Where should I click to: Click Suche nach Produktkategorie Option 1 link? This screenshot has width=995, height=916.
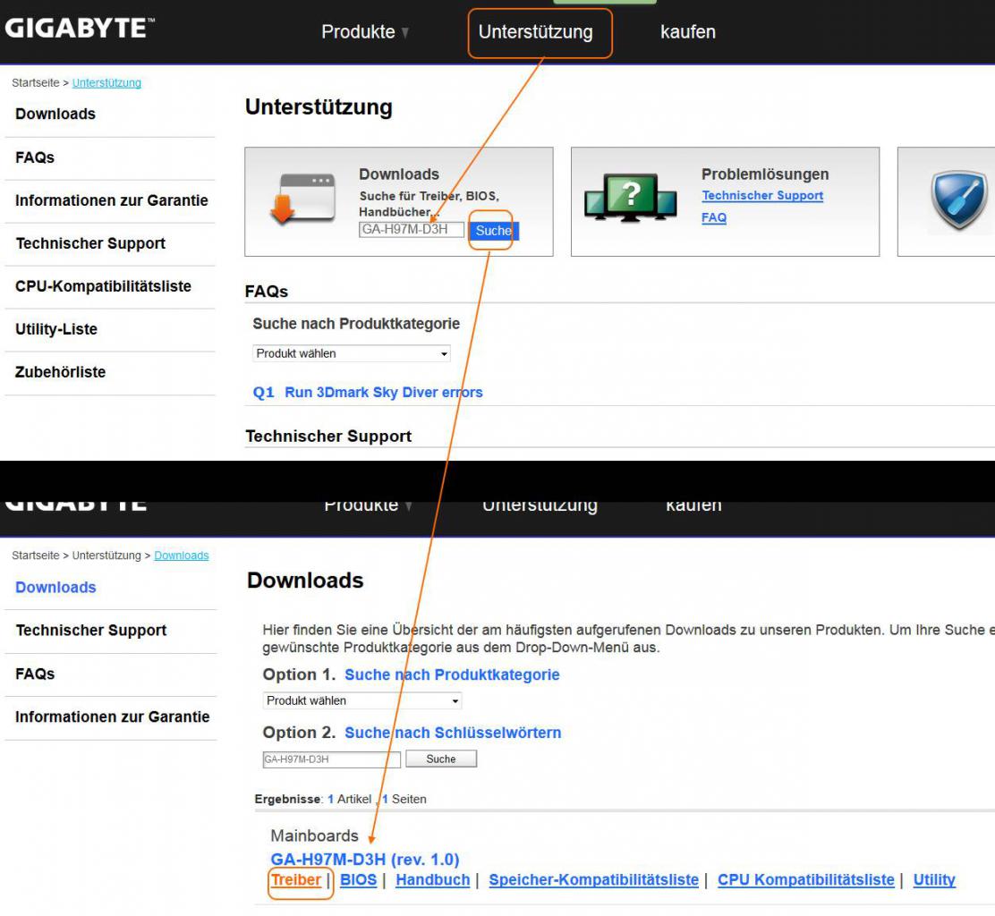[x=452, y=675]
